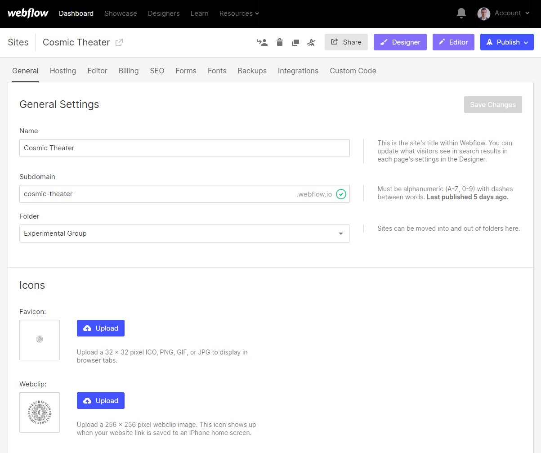
Task: Open the Custom Code tab
Action: [x=353, y=71]
